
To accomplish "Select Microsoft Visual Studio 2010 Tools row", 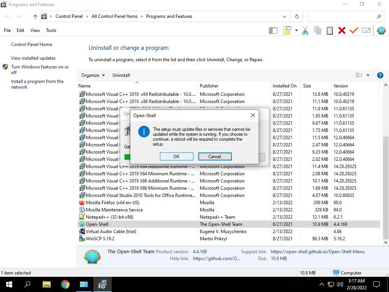I will pyautogui.click(x=228, y=195).
